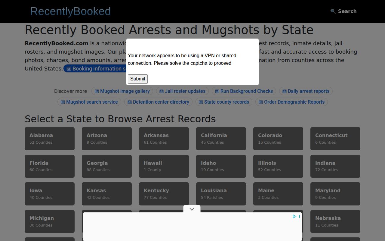
Task: Click the Submit button in captcha dialog
Action: click(x=138, y=79)
